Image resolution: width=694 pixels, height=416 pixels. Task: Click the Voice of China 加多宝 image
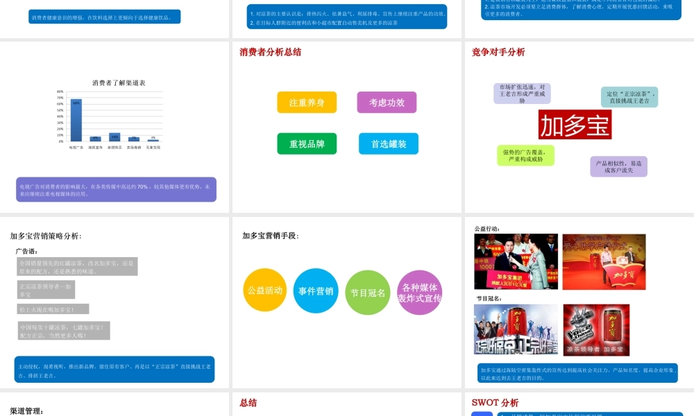tap(596, 330)
